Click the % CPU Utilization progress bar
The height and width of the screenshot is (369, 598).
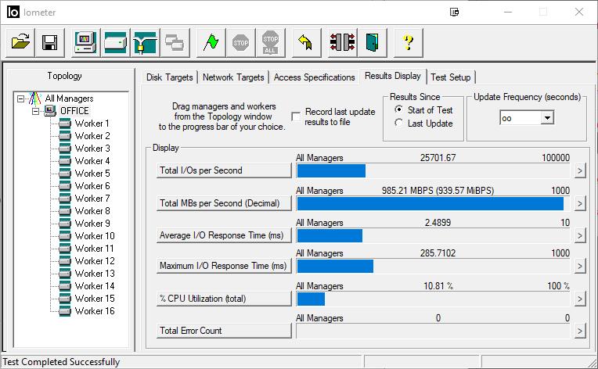(433, 299)
